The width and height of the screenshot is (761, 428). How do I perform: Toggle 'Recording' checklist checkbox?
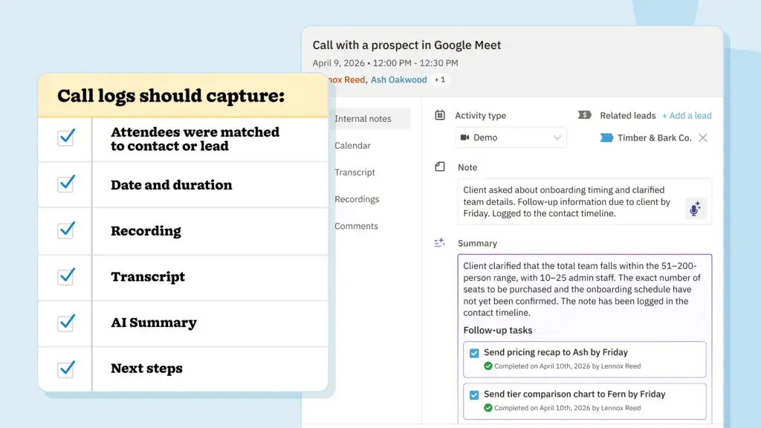[66, 230]
